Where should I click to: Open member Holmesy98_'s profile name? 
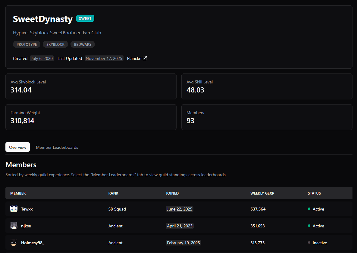point(33,243)
